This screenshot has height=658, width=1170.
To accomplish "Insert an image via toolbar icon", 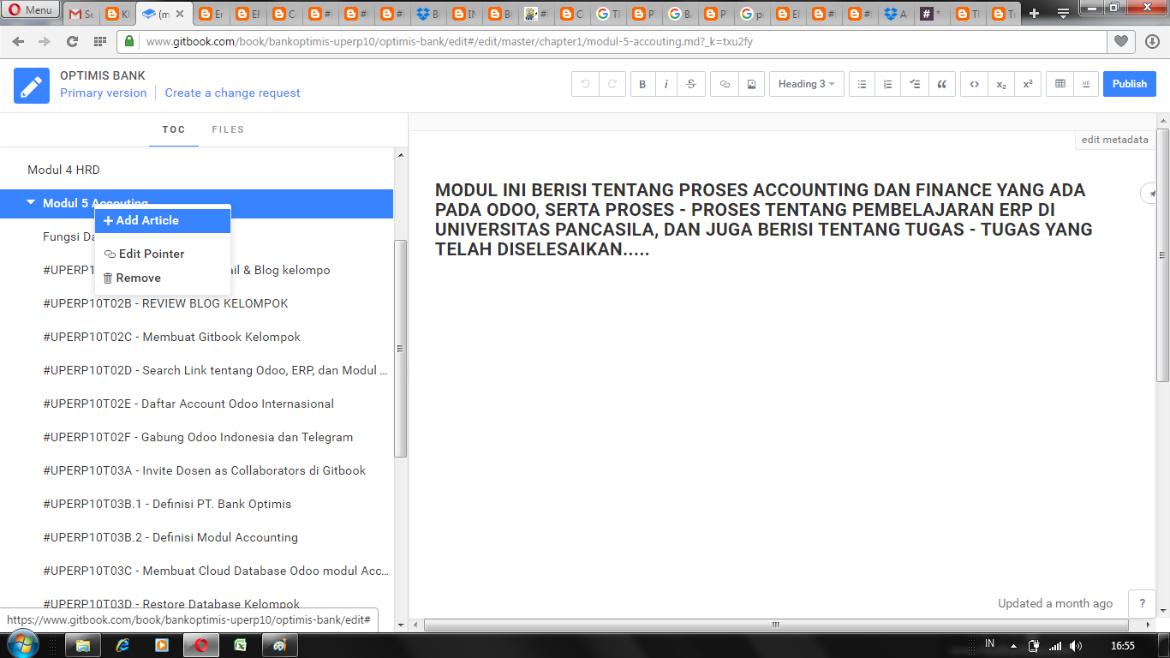I will [x=751, y=84].
